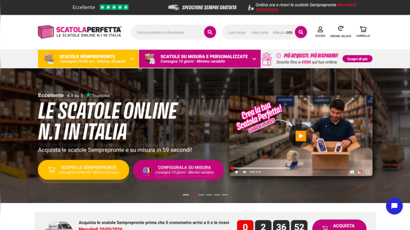The image size is (410, 230).
Task: Click the Scopri le Semprepronte button
Action: (x=83, y=170)
